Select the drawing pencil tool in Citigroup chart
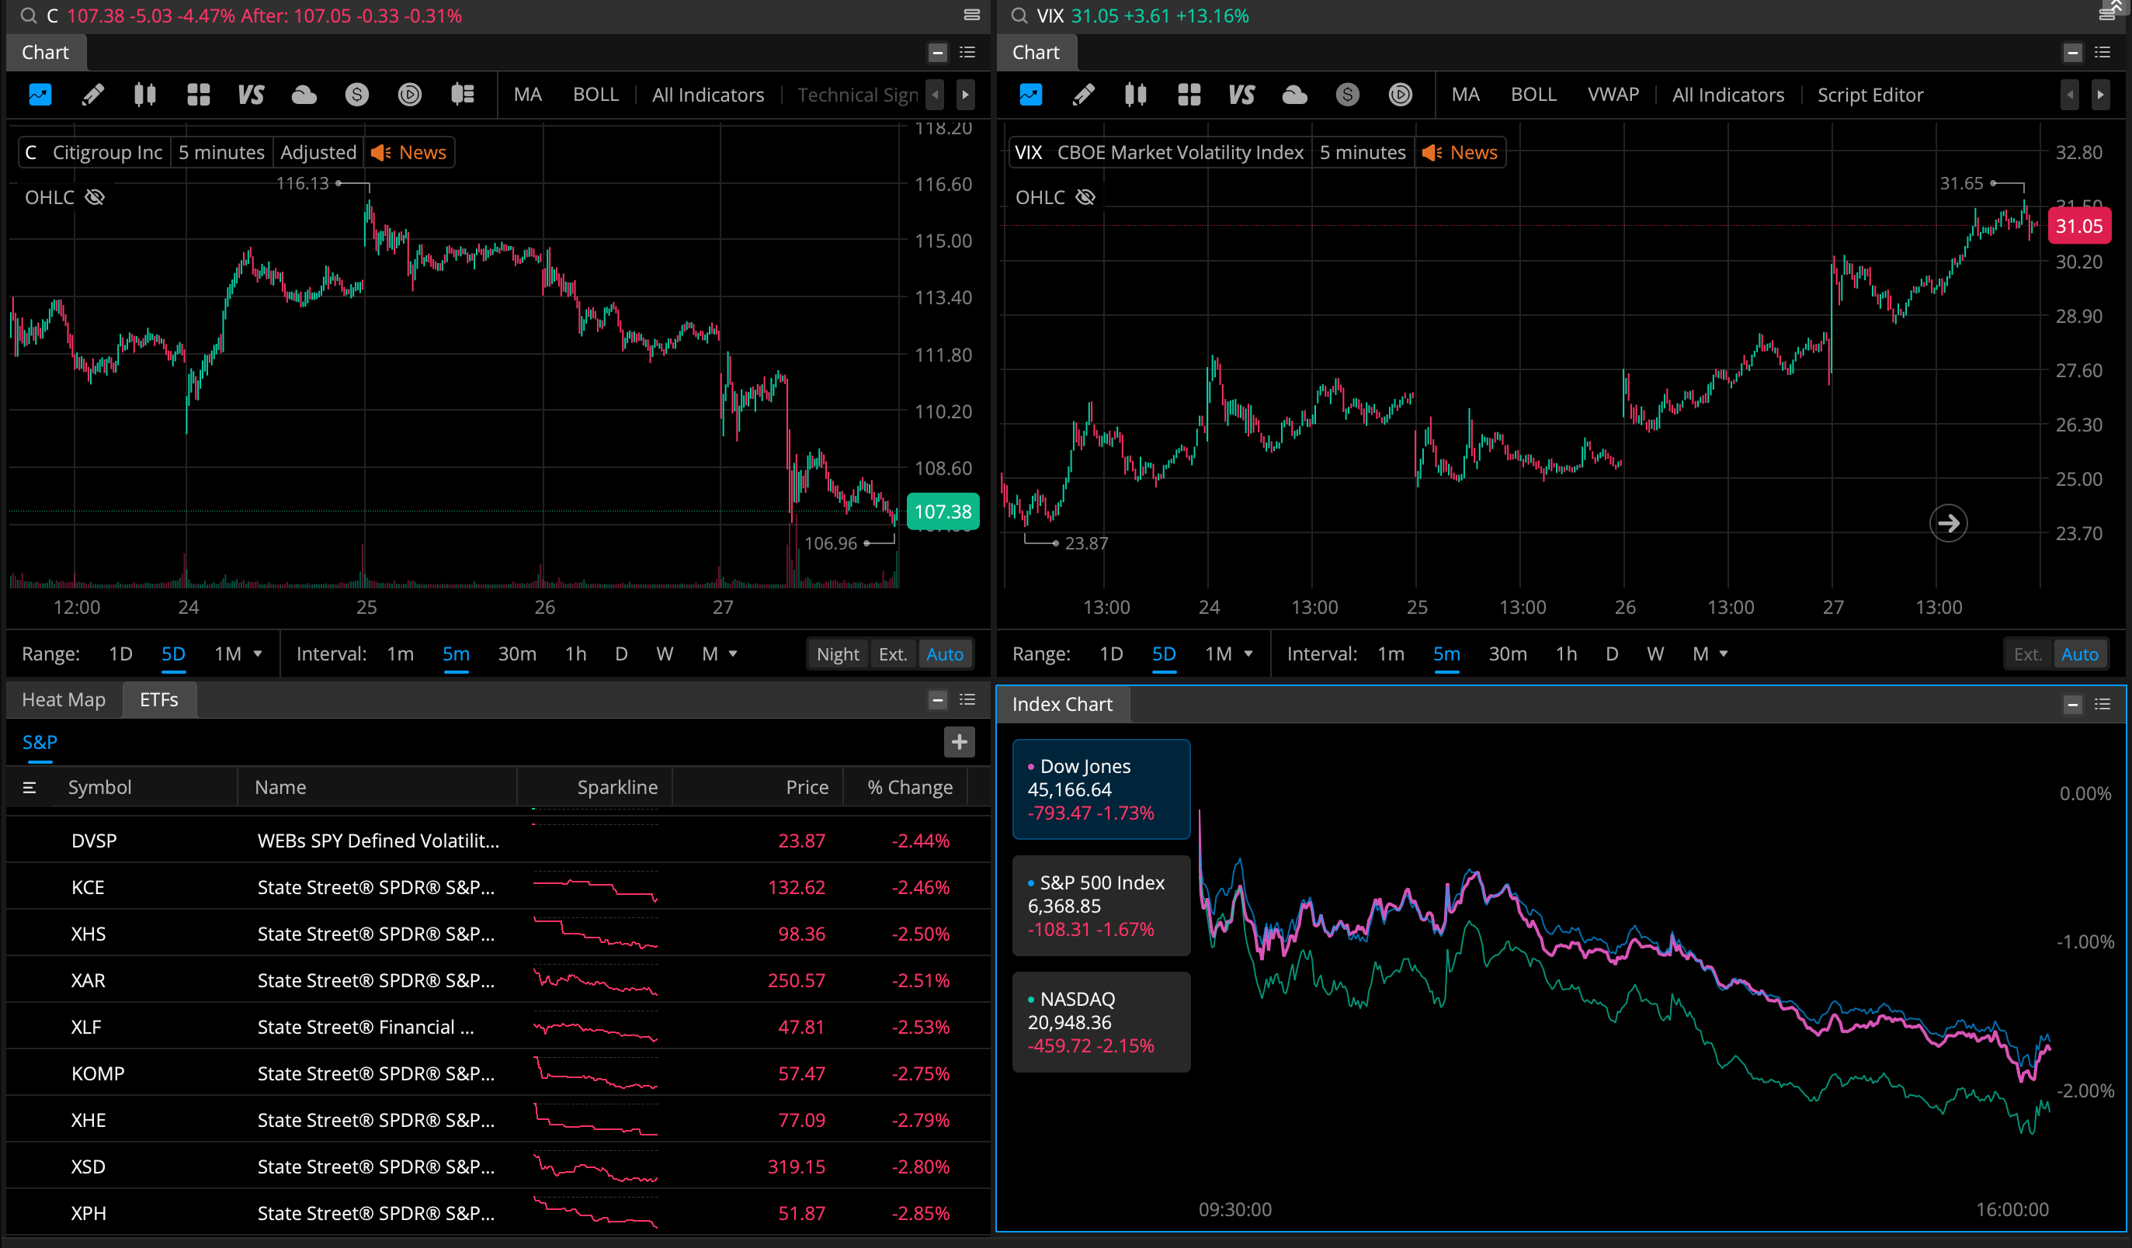 (93, 95)
